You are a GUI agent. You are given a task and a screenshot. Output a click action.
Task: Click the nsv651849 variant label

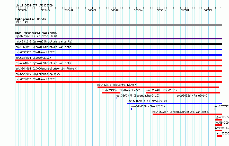[x=222, y=128]
